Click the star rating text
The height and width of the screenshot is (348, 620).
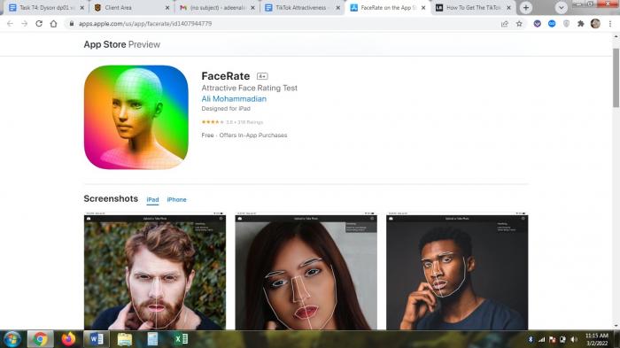click(x=232, y=122)
